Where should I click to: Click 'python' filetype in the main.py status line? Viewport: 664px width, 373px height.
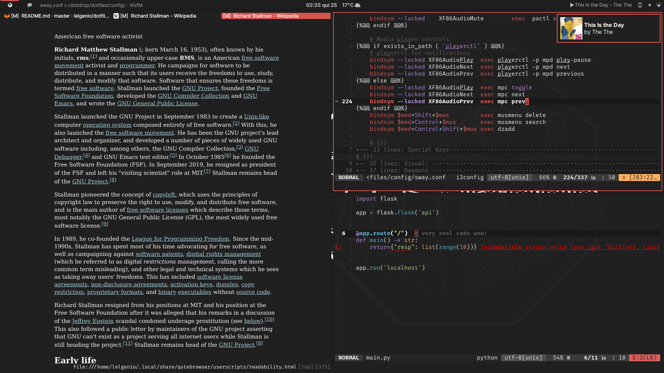click(487, 357)
